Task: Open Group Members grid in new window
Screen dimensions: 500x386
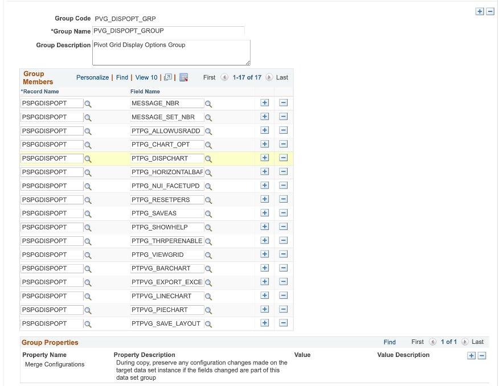Action: point(168,77)
